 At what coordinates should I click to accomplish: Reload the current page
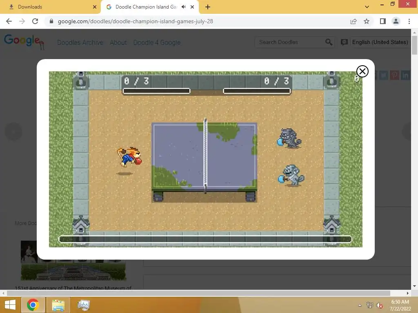(x=35, y=21)
